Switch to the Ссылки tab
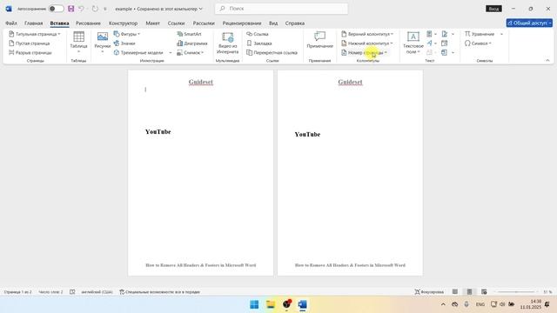 point(176,23)
